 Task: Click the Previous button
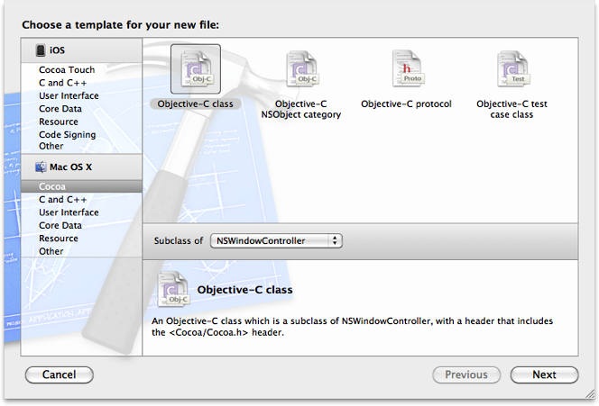click(466, 374)
